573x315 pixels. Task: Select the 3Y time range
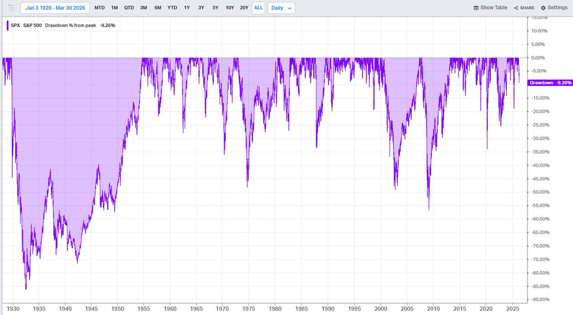[x=202, y=8]
